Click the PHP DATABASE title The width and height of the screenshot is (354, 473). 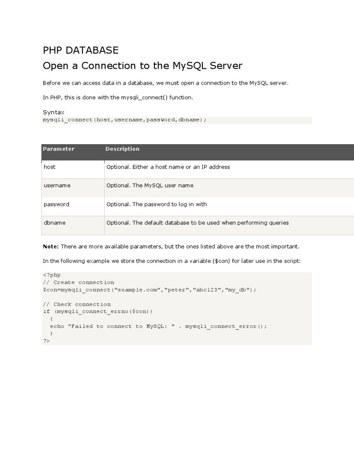coord(81,50)
